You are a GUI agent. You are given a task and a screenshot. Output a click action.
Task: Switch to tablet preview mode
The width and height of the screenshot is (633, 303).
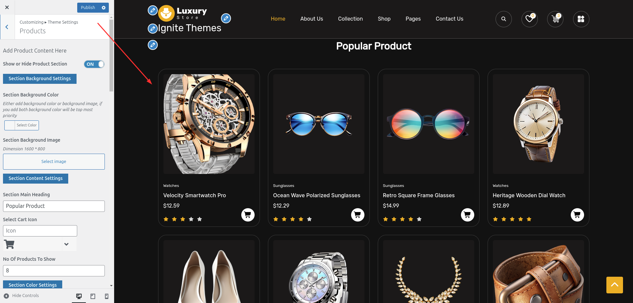93,296
